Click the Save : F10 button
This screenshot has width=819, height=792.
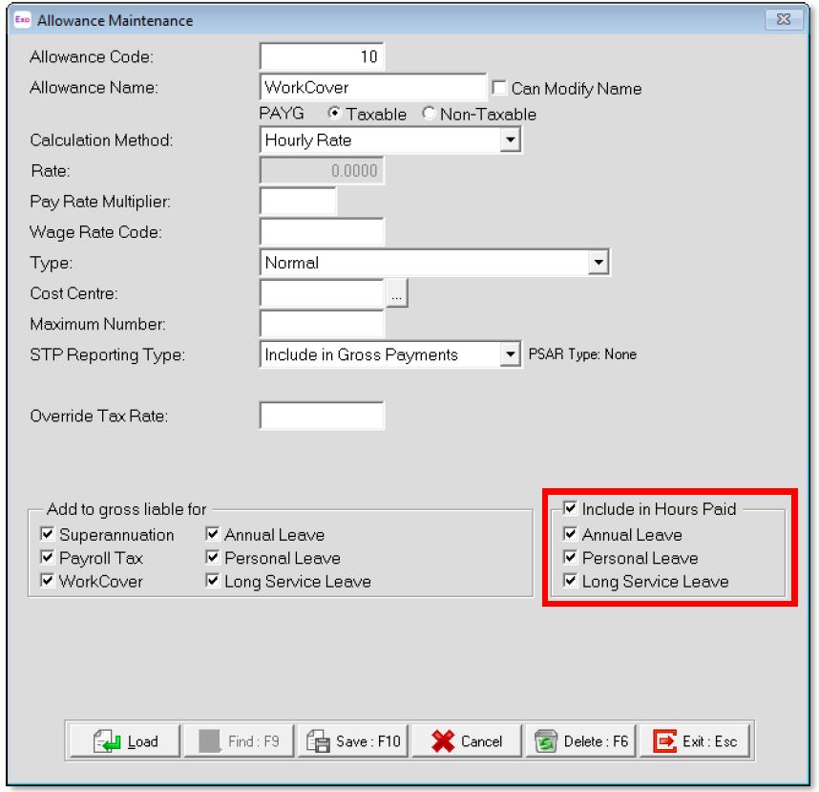click(x=354, y=741)
